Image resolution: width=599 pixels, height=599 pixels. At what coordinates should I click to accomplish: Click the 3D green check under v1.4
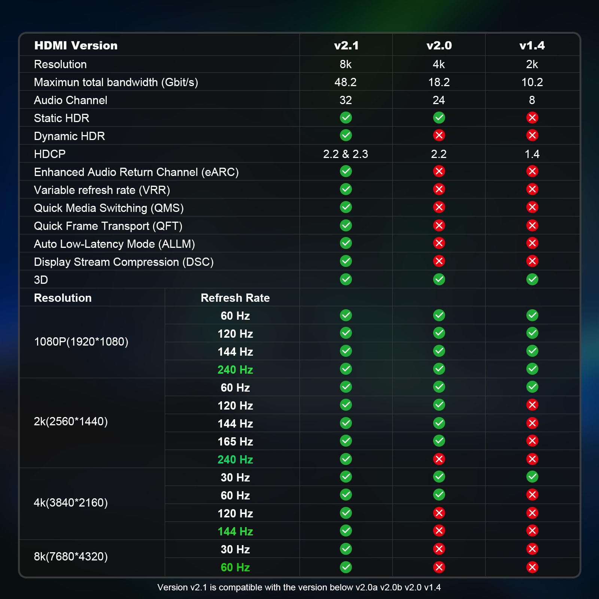tap(532, 279)
